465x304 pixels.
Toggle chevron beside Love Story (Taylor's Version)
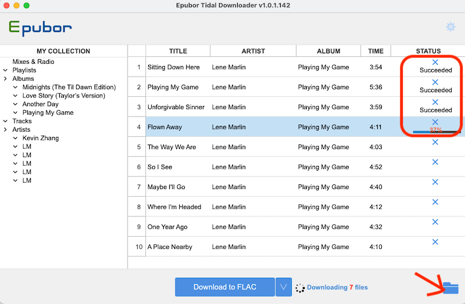(16, 96)
